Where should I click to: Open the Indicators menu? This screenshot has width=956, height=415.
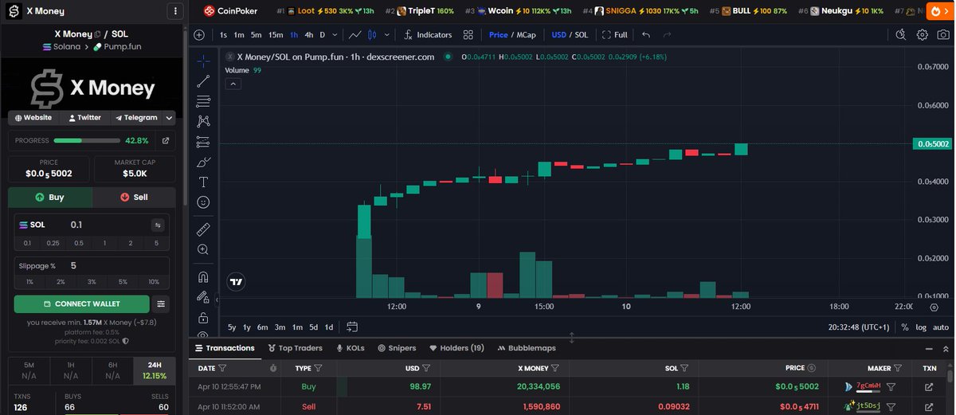[428, 35]
